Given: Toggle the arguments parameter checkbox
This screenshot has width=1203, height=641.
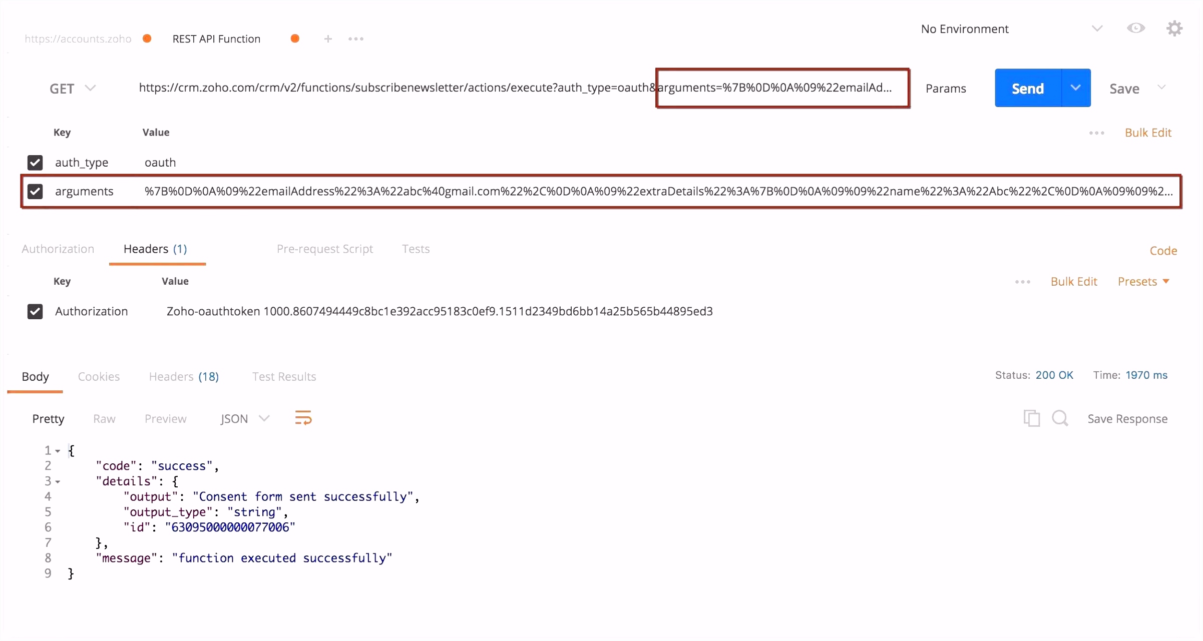Looking at the screenshot, I should [35, 192].
